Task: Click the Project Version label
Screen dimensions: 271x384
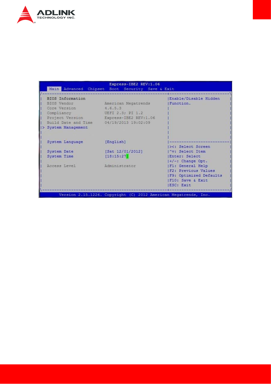Action: pos(65,118)
